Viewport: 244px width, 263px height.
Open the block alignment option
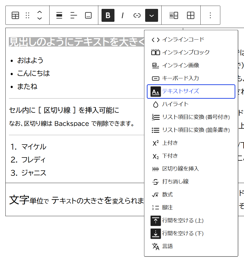[x=59, y=15]
